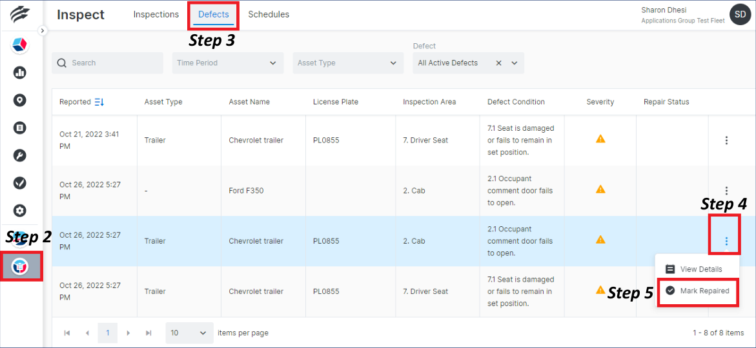Click severity warning icon in Ford F350 row

600,189
